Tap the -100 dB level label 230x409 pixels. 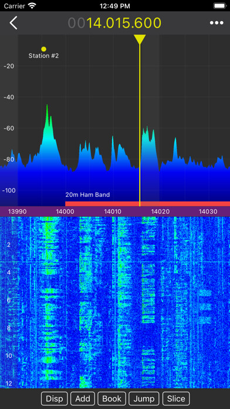(9, 190)
